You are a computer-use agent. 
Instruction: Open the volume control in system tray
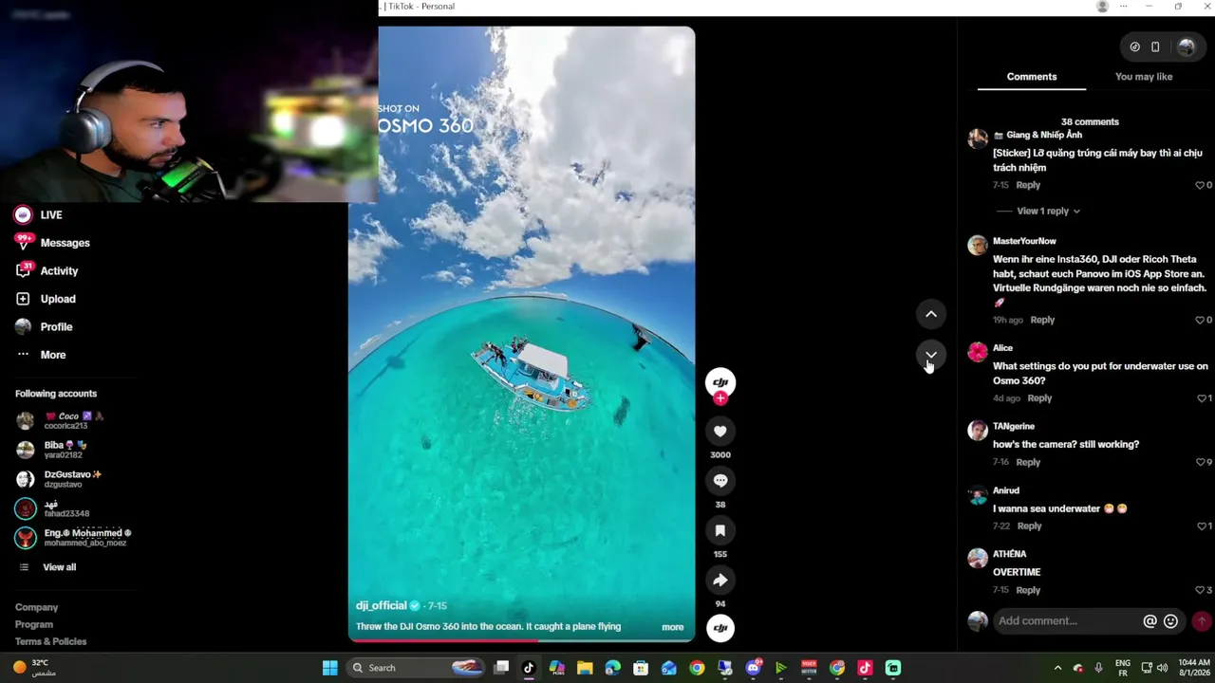click(x=1163, y=668)
